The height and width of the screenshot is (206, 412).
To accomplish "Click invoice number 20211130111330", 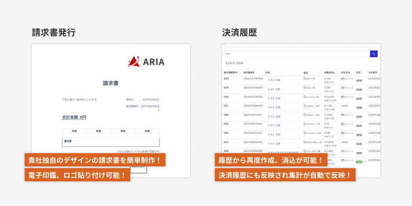I will coord(253,133).
